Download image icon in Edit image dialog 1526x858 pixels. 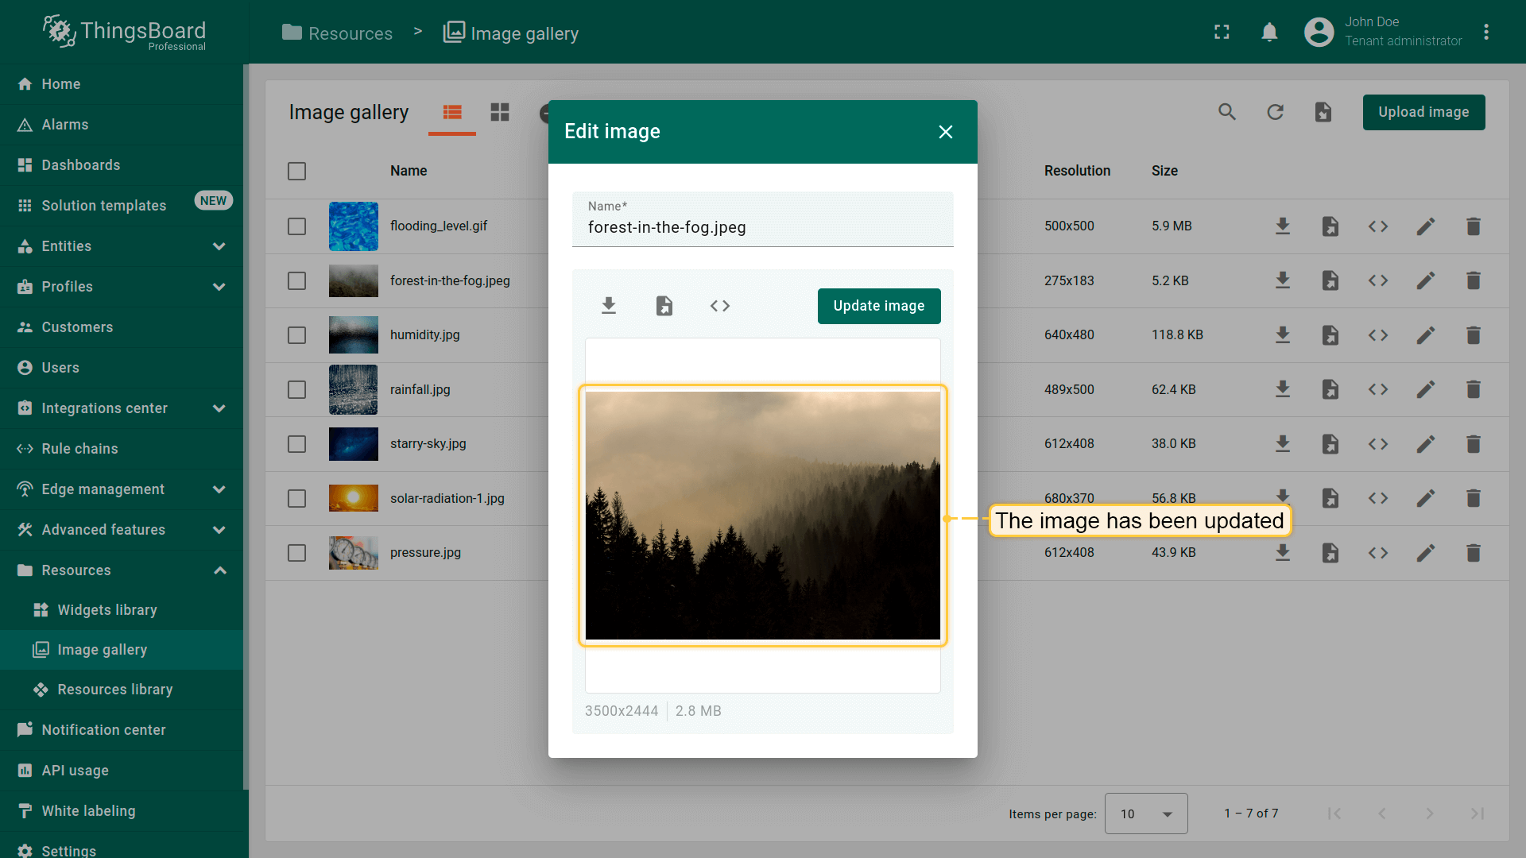pyautogui.click(x=609, y=306)
